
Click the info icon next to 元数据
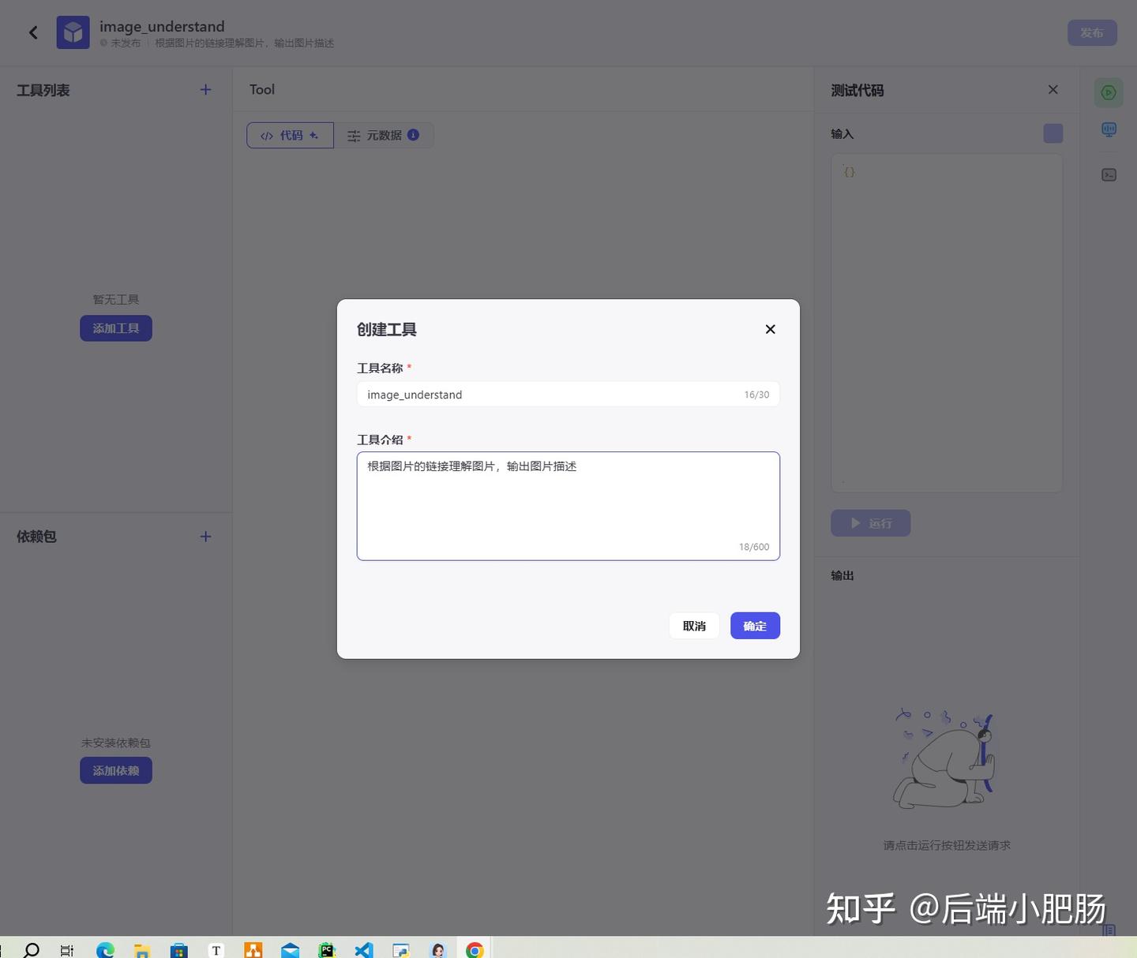[x=413, y=135]
